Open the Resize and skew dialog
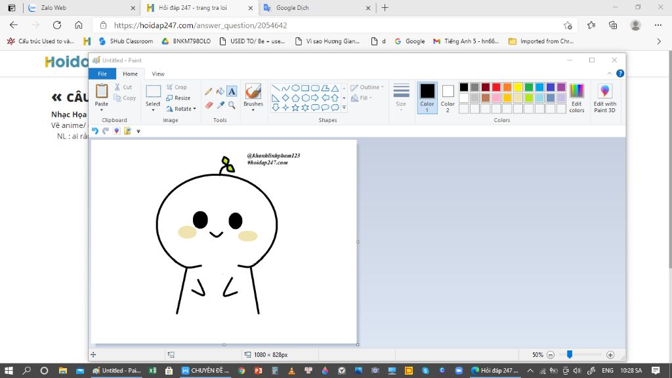Viewport: 672px width, 378px height. coord(178,98)
